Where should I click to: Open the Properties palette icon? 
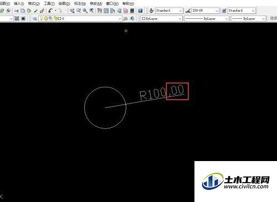(x=100, y=11)
